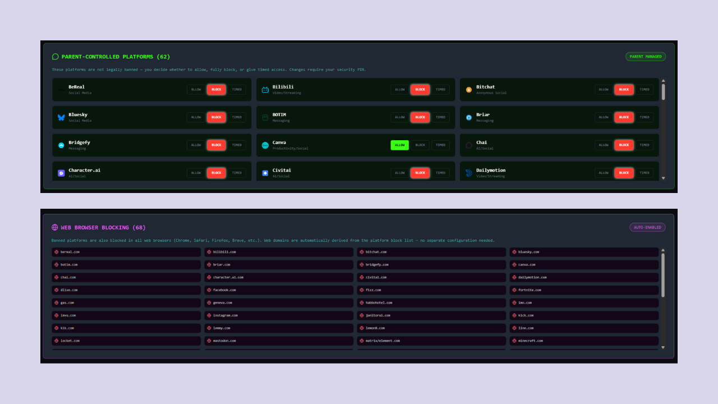Viewport: 718px width, 404px height.
Task: Set BeReal to Allow
Action: click(x=196, y=90)
